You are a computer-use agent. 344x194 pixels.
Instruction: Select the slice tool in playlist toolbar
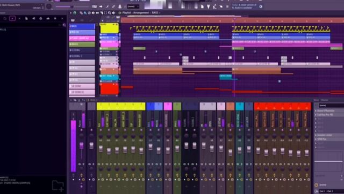pyautogui.click(x=102, y=13)
